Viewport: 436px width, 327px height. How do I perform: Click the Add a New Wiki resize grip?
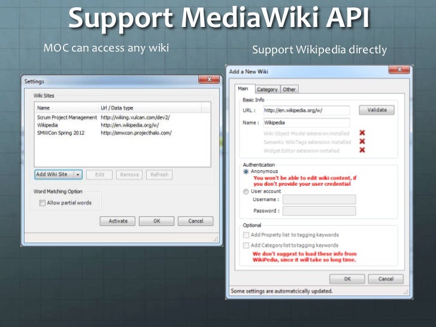tap(406, 292)
